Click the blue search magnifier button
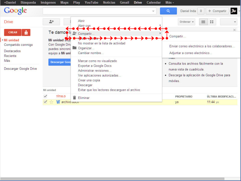241x181 pixels. [168, 11]
